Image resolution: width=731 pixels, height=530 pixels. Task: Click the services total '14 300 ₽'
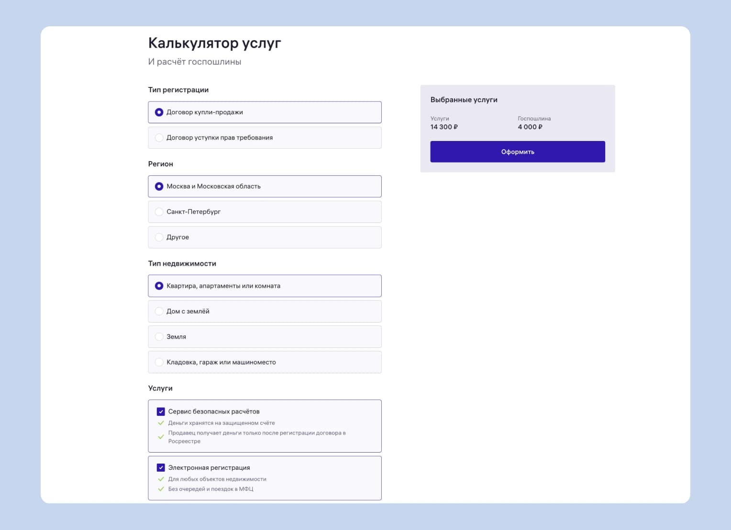pyautogui.click(x=444, y=127)
